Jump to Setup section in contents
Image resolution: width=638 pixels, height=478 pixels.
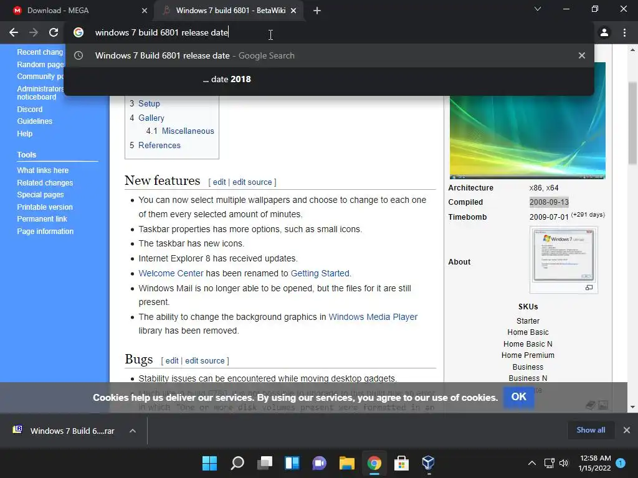coord(149,104)
